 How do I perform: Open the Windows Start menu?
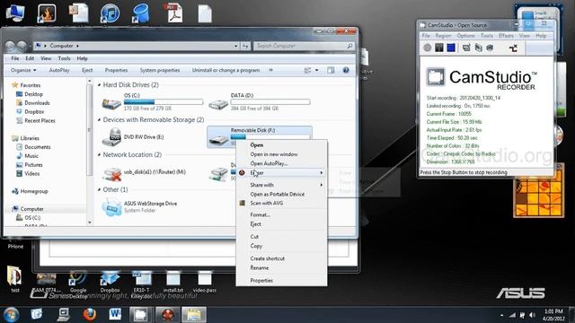tap(11, 314)
